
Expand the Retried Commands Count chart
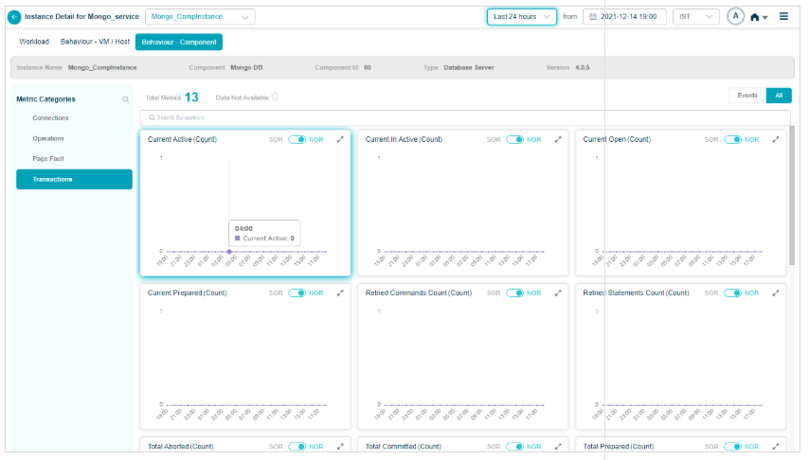coord(558,293)
